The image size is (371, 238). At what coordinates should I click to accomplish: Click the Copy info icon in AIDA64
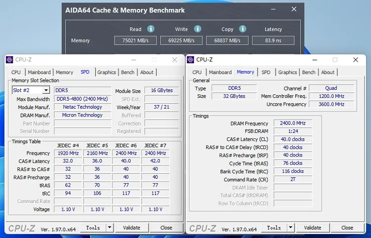click(242, 29)
